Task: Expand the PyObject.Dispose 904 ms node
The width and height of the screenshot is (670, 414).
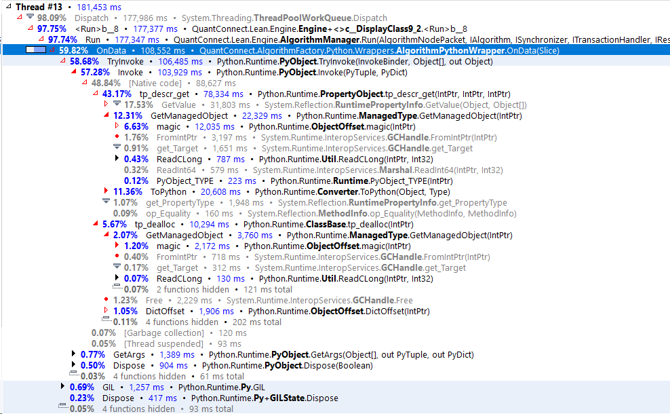Action: [x=73, y=364]
